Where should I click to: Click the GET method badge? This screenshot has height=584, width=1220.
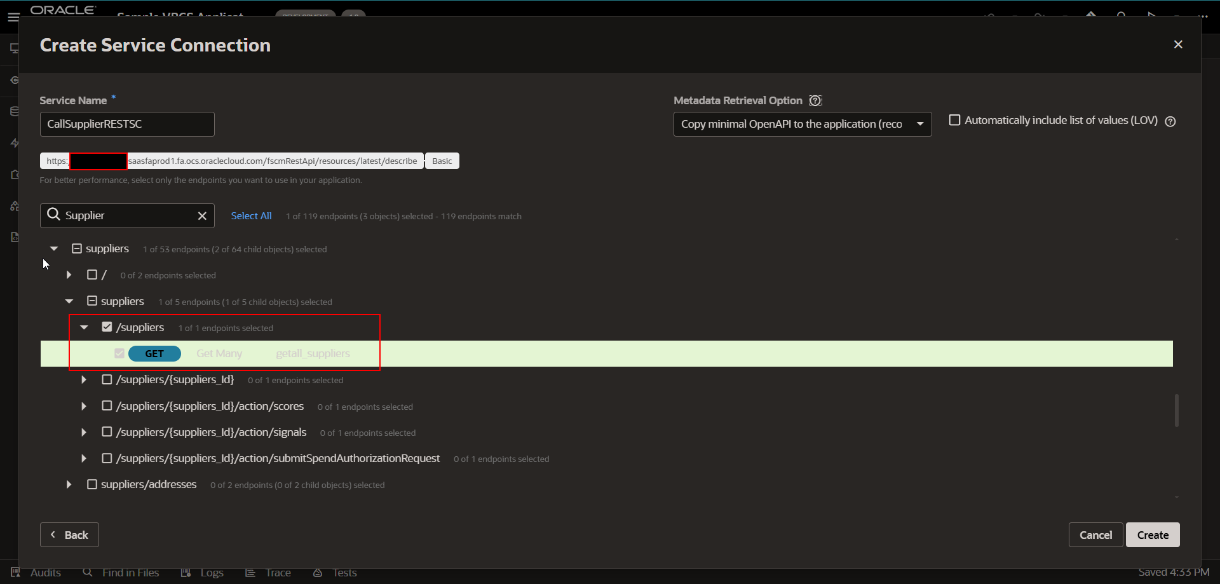(154, 353)
